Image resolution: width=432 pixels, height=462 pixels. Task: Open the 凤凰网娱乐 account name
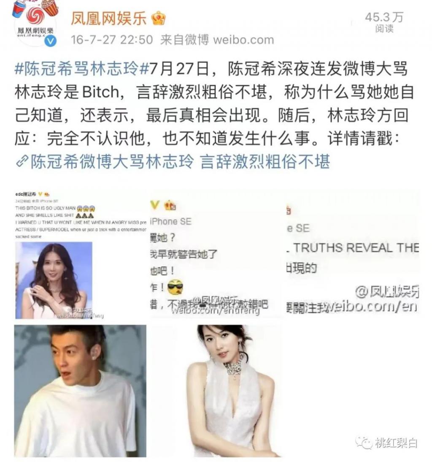(x=109, y=19)
